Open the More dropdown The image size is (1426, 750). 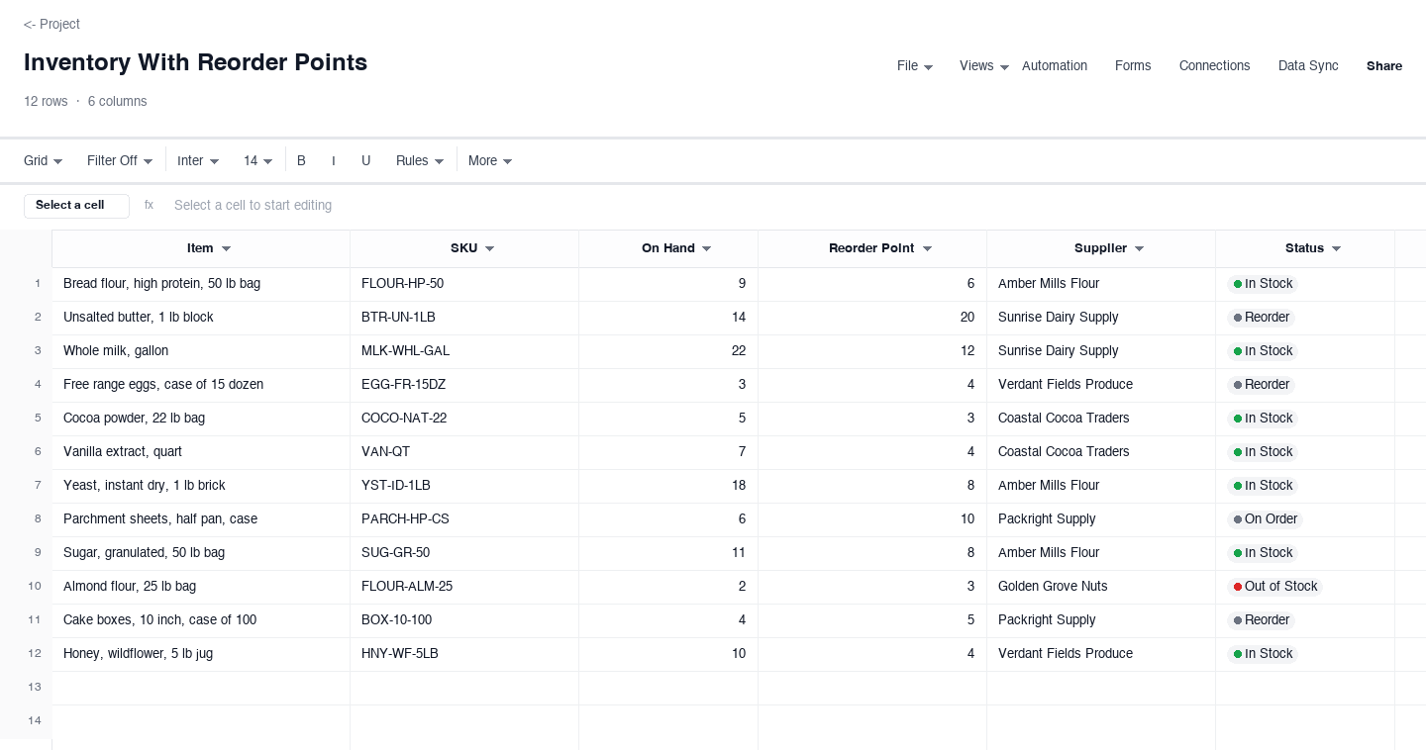(490, 160)
